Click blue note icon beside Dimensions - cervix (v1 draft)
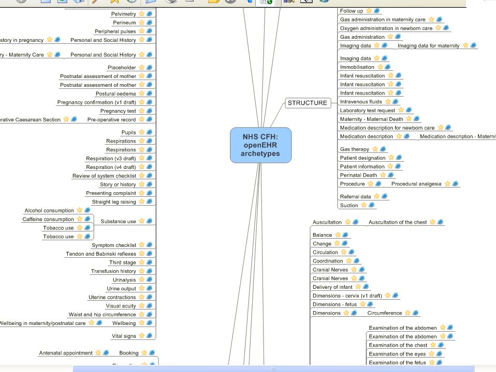Viewport: 496px width, 372px height. (x=395, y=296)
